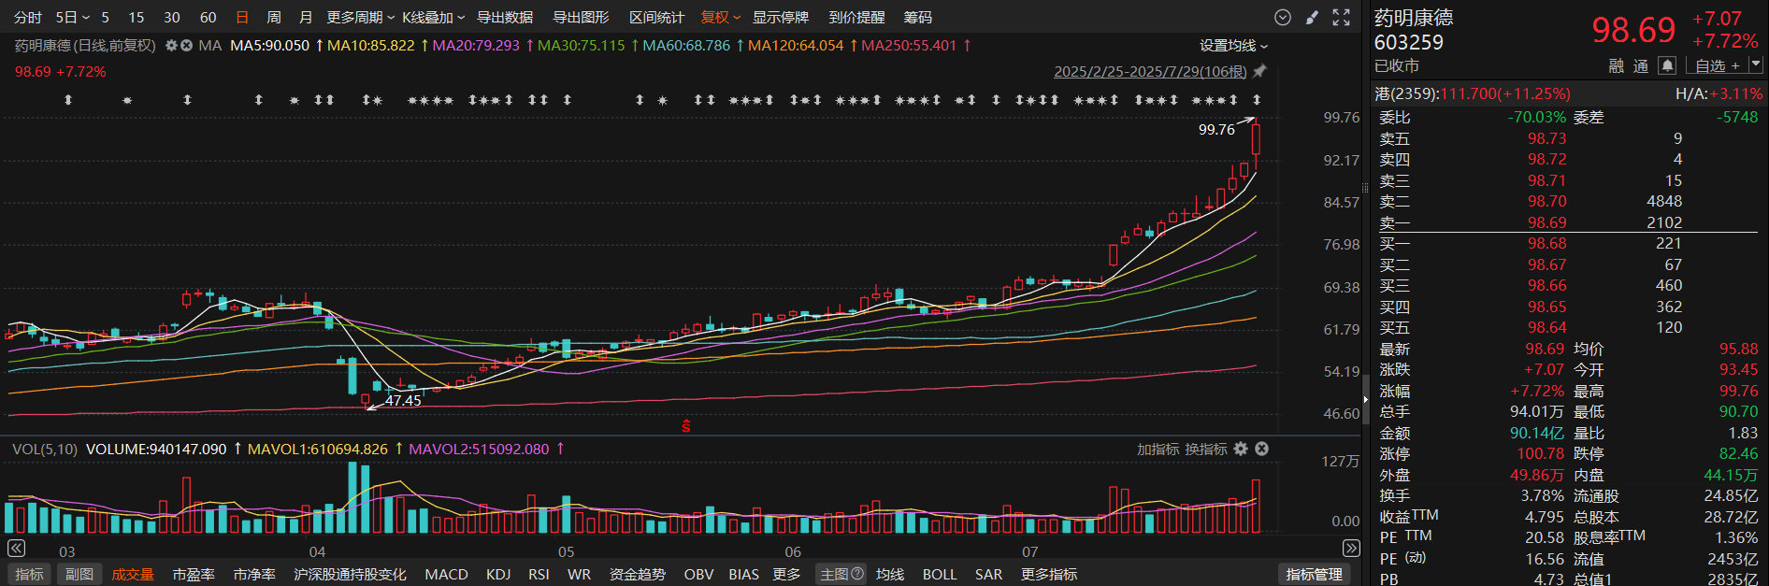The height and width of the screenshot is (586, 1769).
Task: Open the 复权 adjustment dropdown
Action: point(720,18)
